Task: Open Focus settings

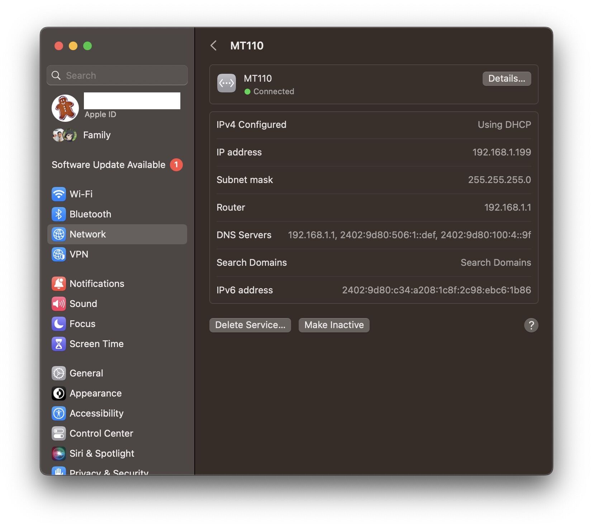Action: click(x=117, y=324)
